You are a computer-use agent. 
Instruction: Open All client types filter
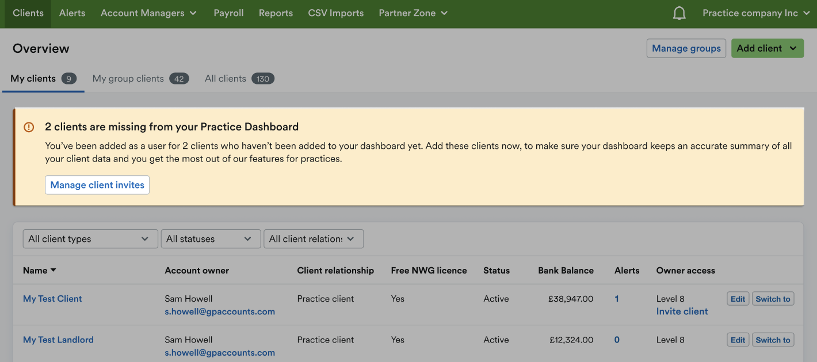(90, 239)
